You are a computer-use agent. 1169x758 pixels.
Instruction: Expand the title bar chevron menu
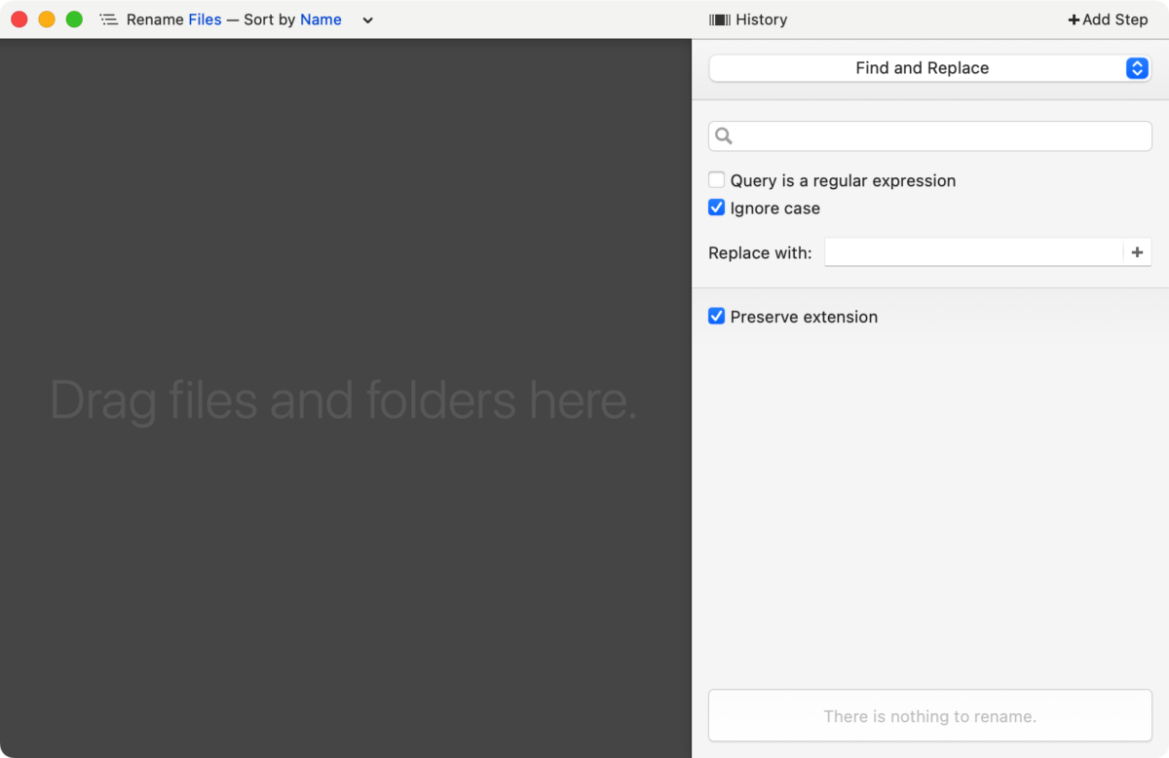point(367,20)
